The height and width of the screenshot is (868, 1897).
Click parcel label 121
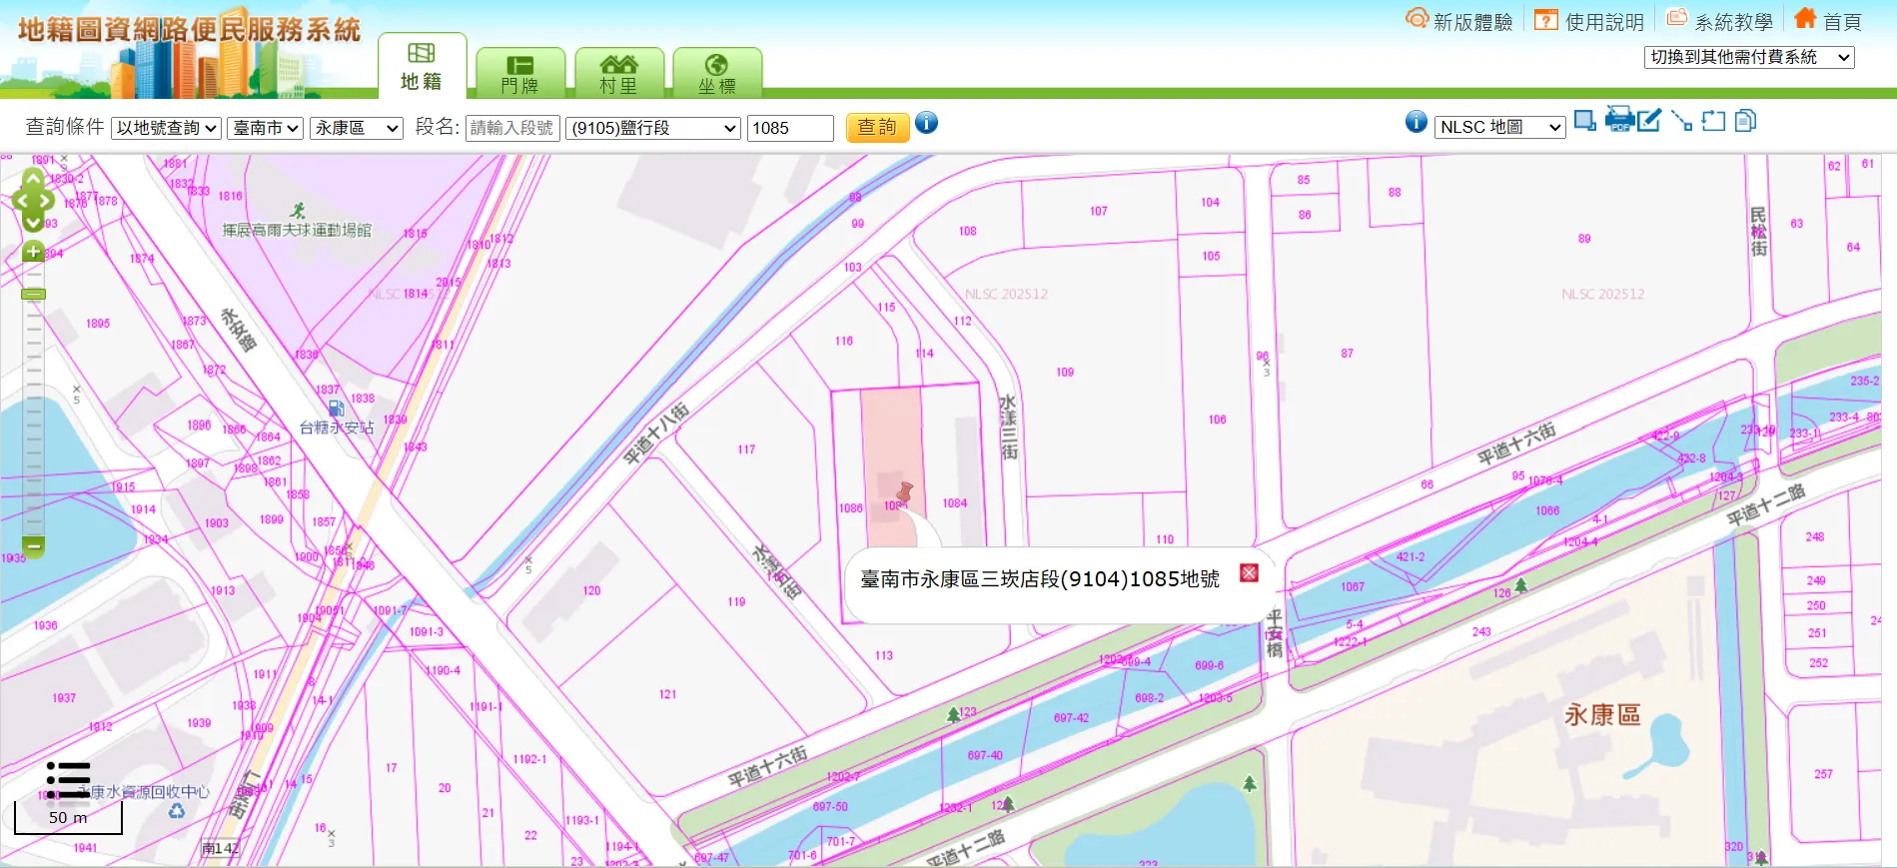click(667, 694)
